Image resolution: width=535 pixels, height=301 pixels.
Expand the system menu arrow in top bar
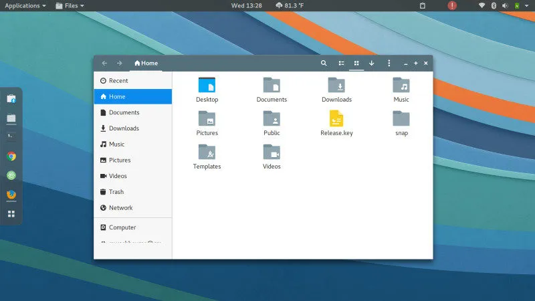(x=526, y=5)
